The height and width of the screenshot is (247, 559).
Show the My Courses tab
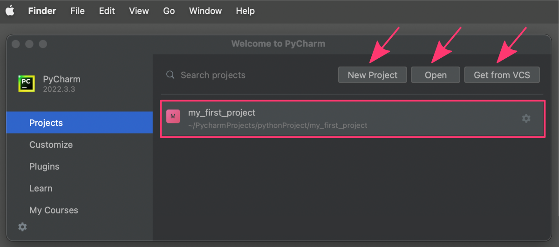(54, 210)
